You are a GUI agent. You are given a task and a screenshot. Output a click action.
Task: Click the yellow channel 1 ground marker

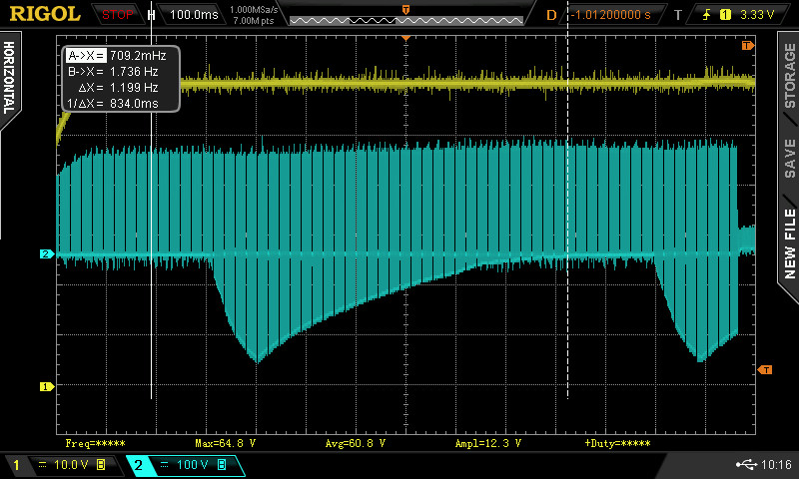(45, 386)
